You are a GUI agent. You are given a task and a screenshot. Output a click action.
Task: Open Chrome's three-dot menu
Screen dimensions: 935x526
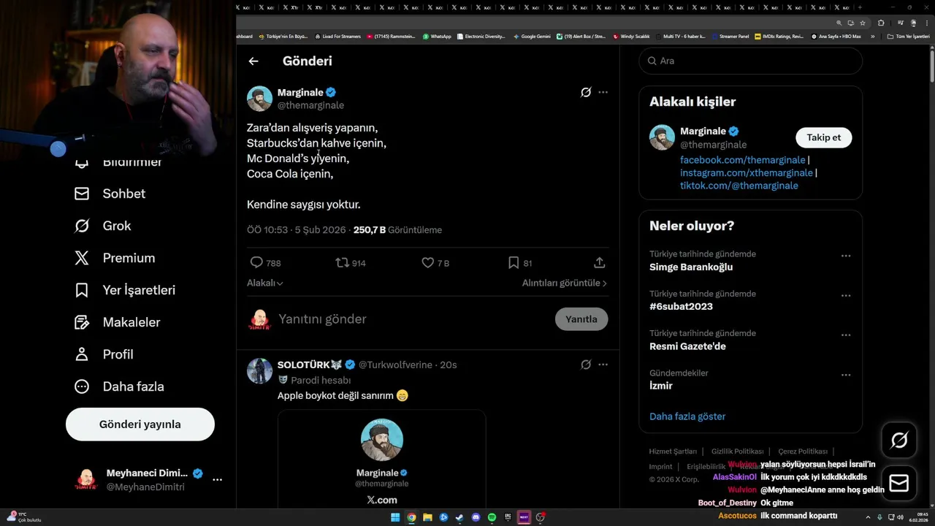point(928,23)
